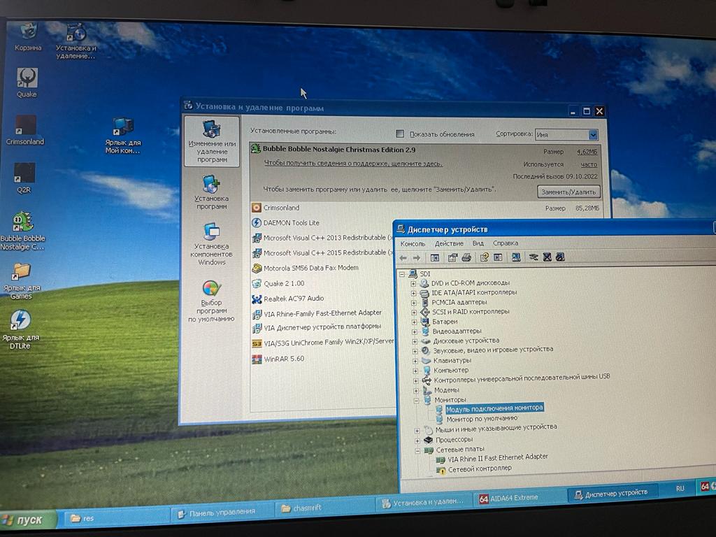Click the 'щелкните здесь' support info link
Image resolution: width=716 pixels, height=537 pixels.
pyautogui.click(x=352, y=164)
